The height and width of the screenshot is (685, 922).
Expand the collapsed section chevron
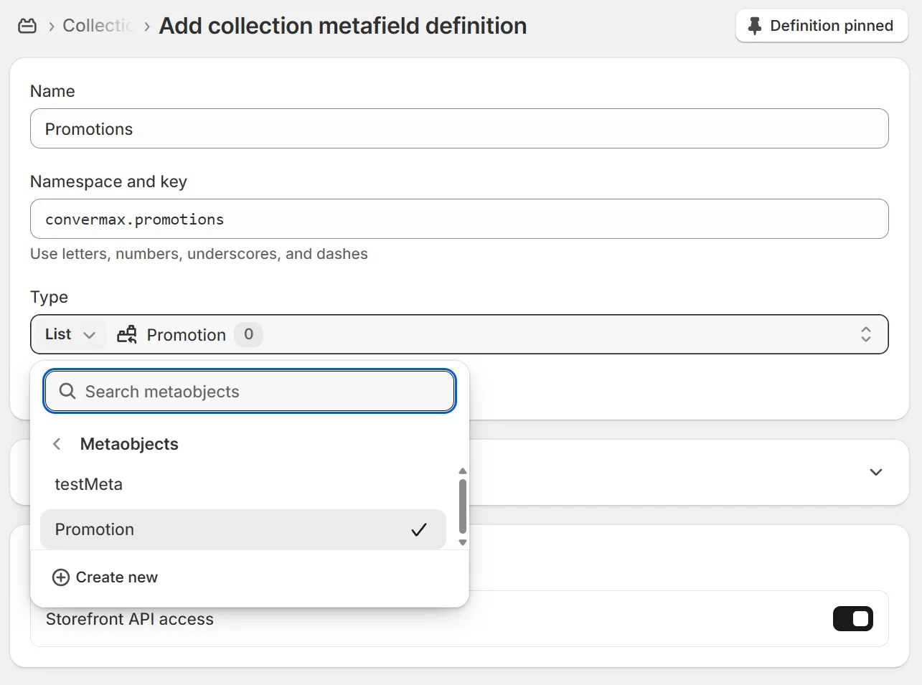[x=875, y=472]
